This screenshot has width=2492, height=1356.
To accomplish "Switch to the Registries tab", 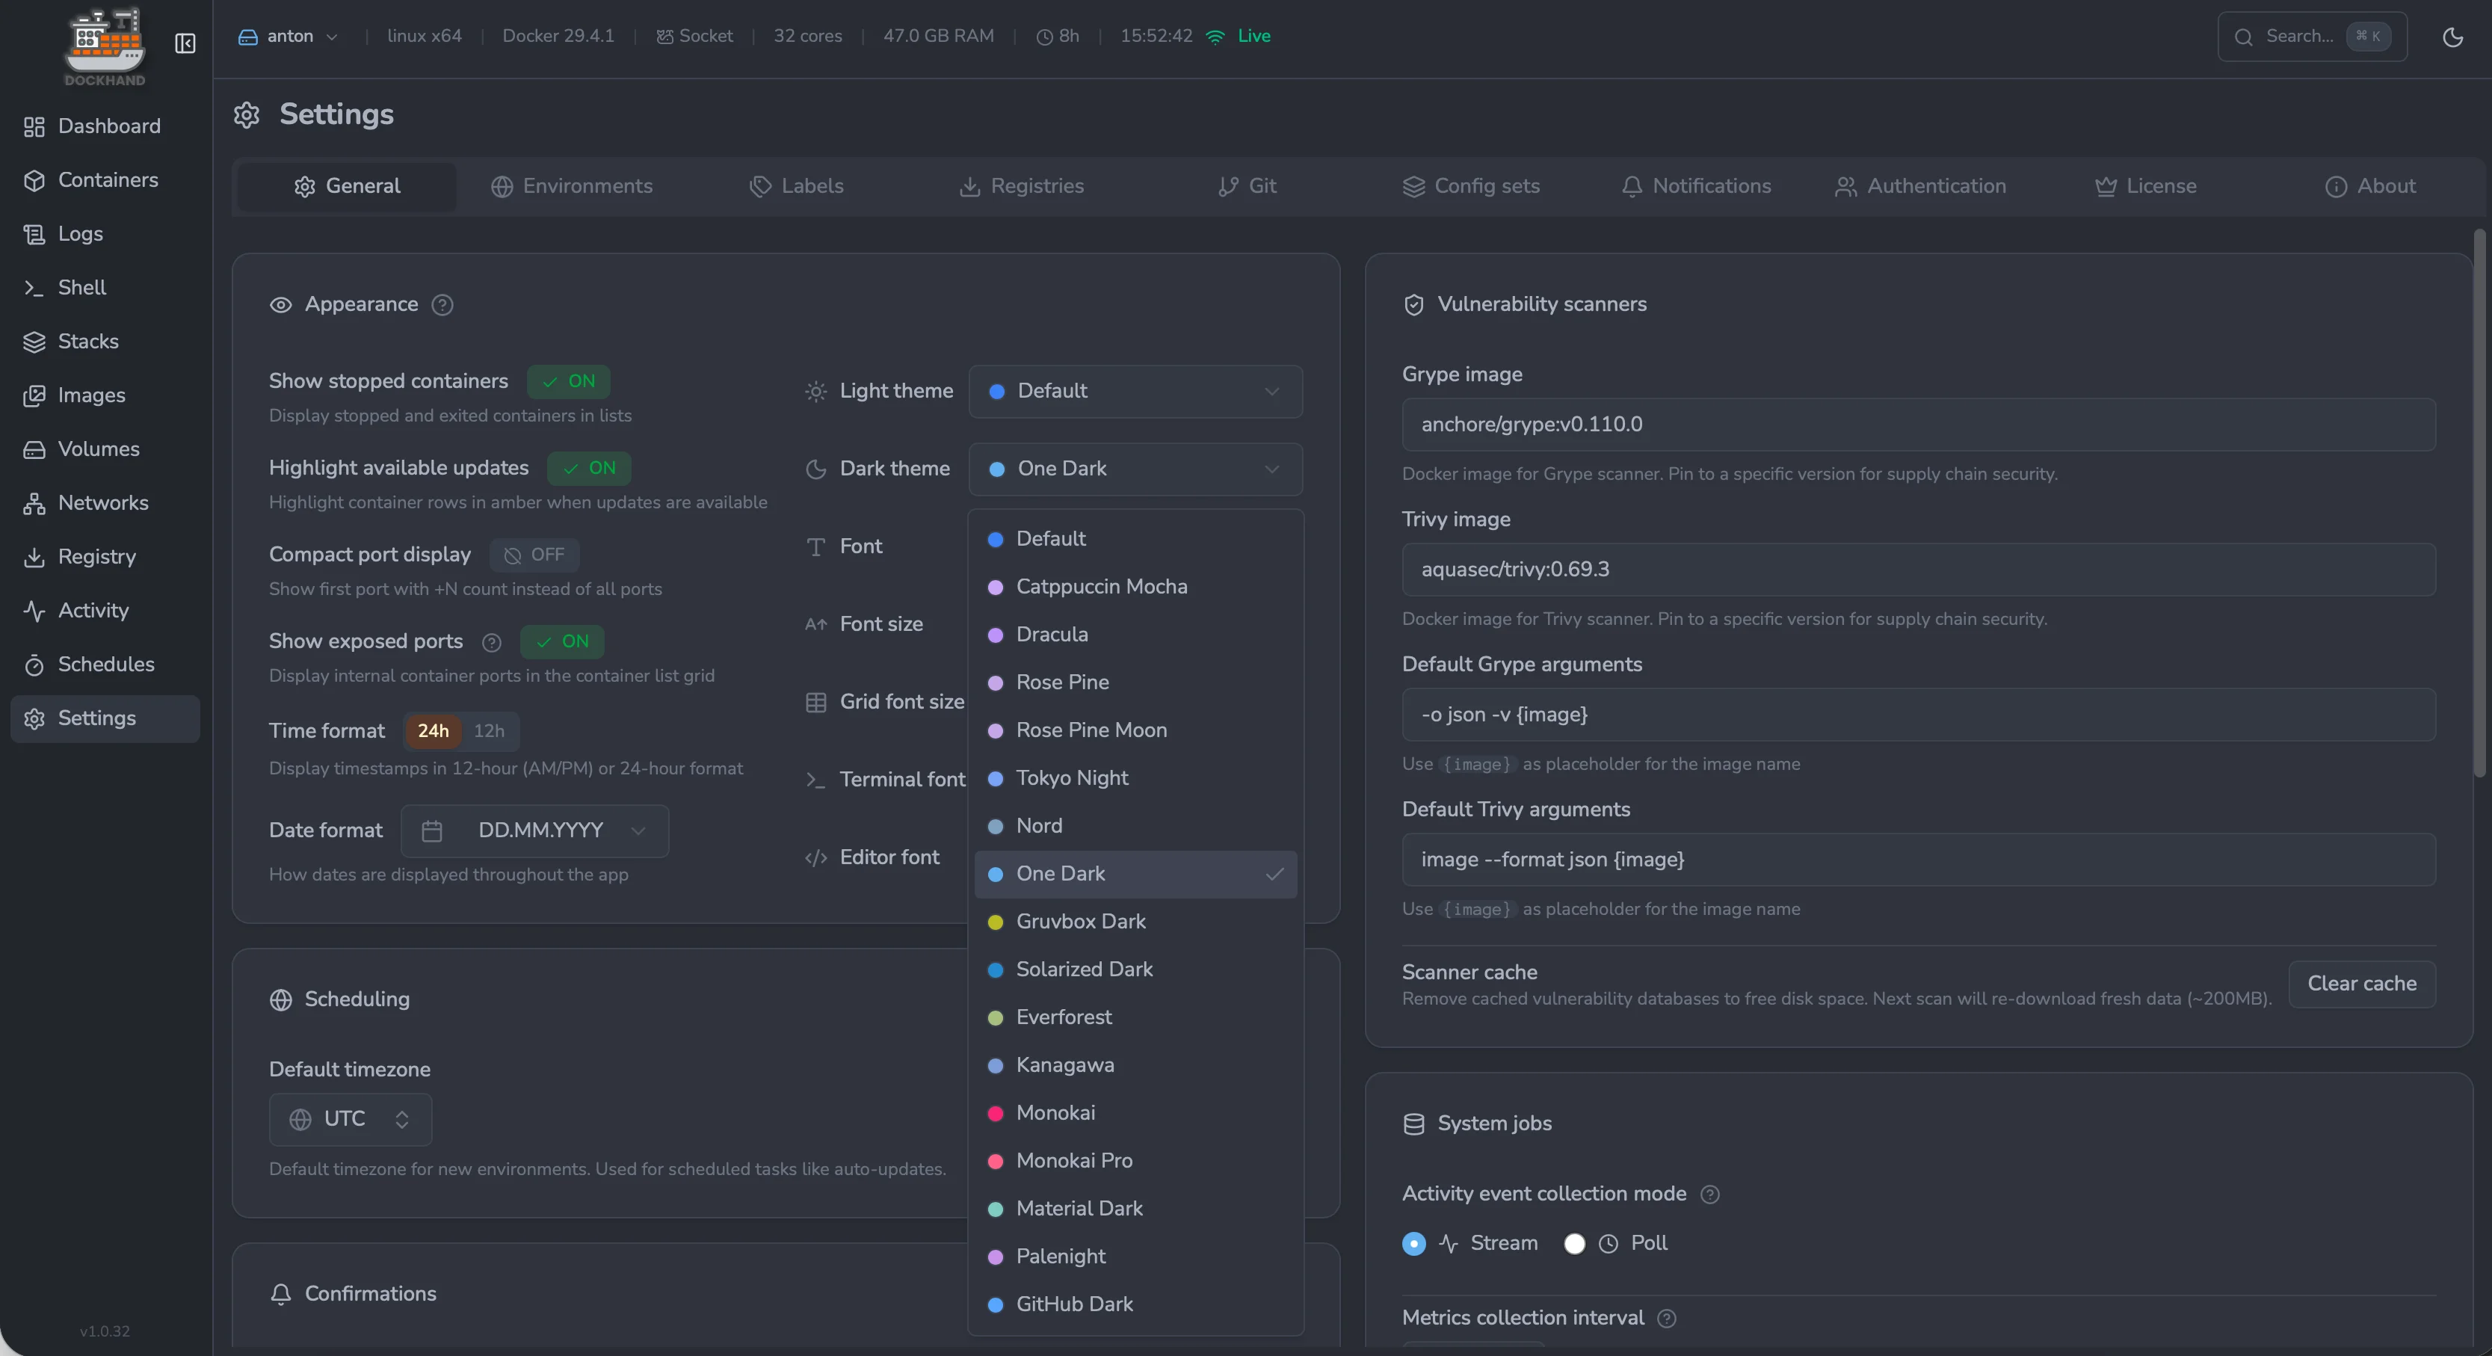I will coord(1020,187).
